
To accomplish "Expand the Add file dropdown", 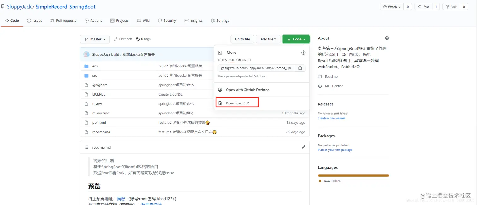I will 268,39.
